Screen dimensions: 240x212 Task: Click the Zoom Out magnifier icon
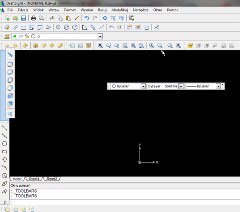coord(160,46)
